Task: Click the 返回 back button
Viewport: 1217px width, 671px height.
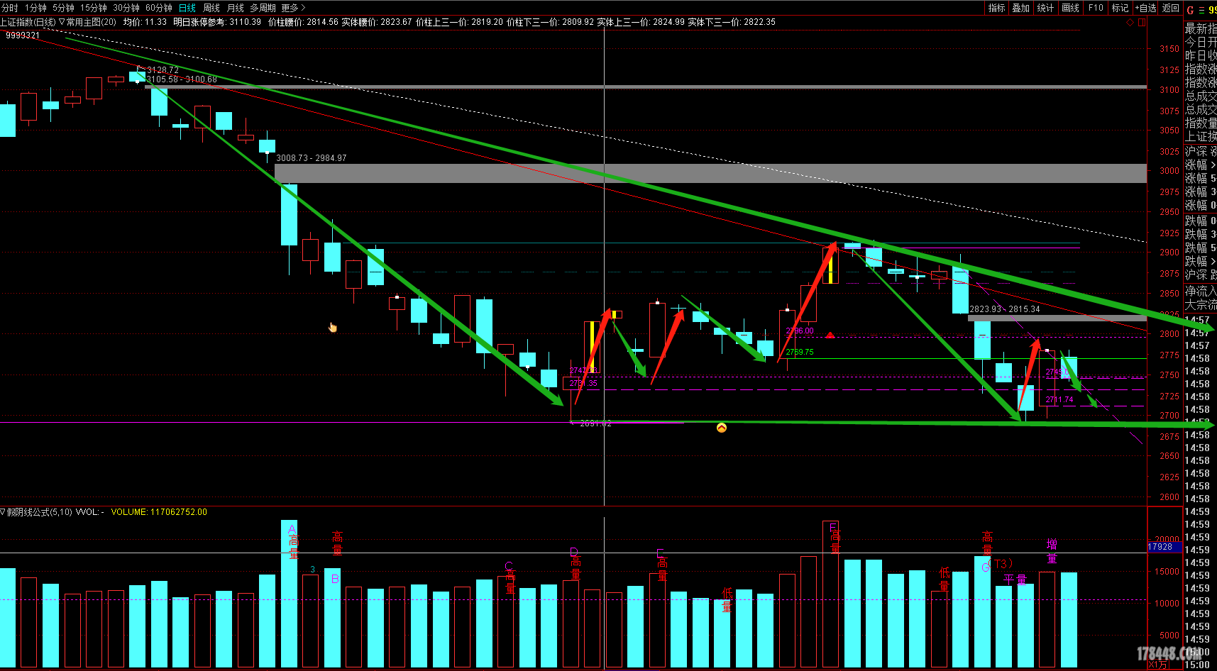Action: click(x=1171, y=8)
